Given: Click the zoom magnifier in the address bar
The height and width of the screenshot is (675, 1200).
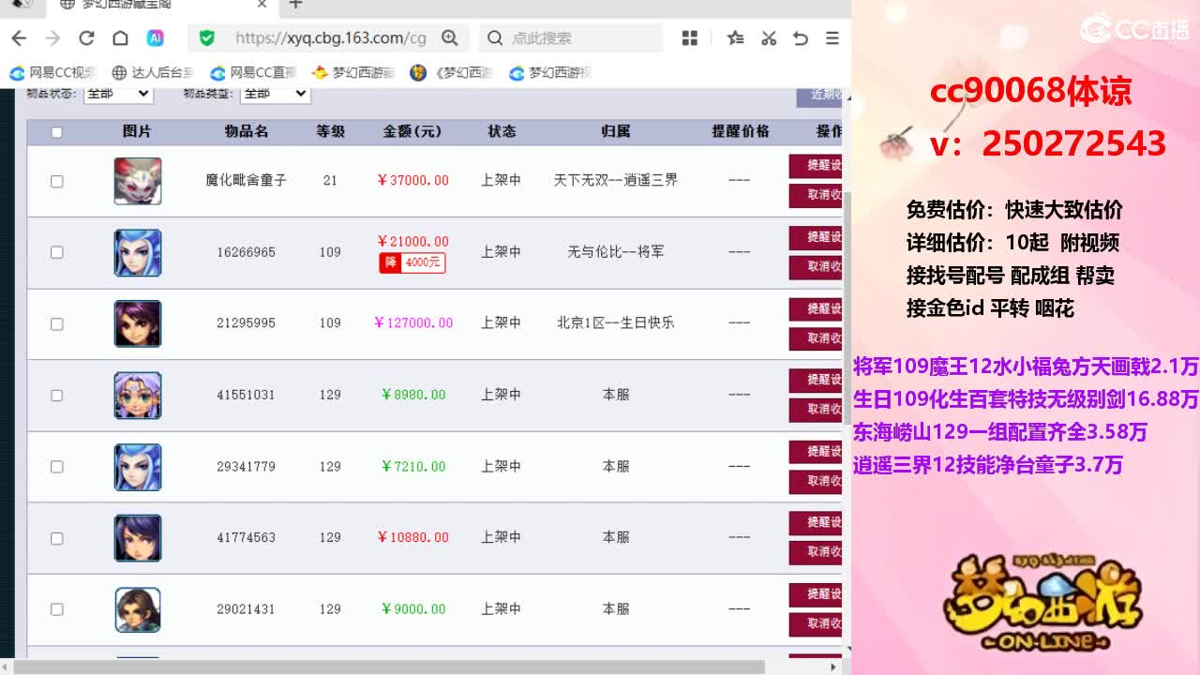Looking at the screenshot, I should pyautogui.click(x=450, y=38).
